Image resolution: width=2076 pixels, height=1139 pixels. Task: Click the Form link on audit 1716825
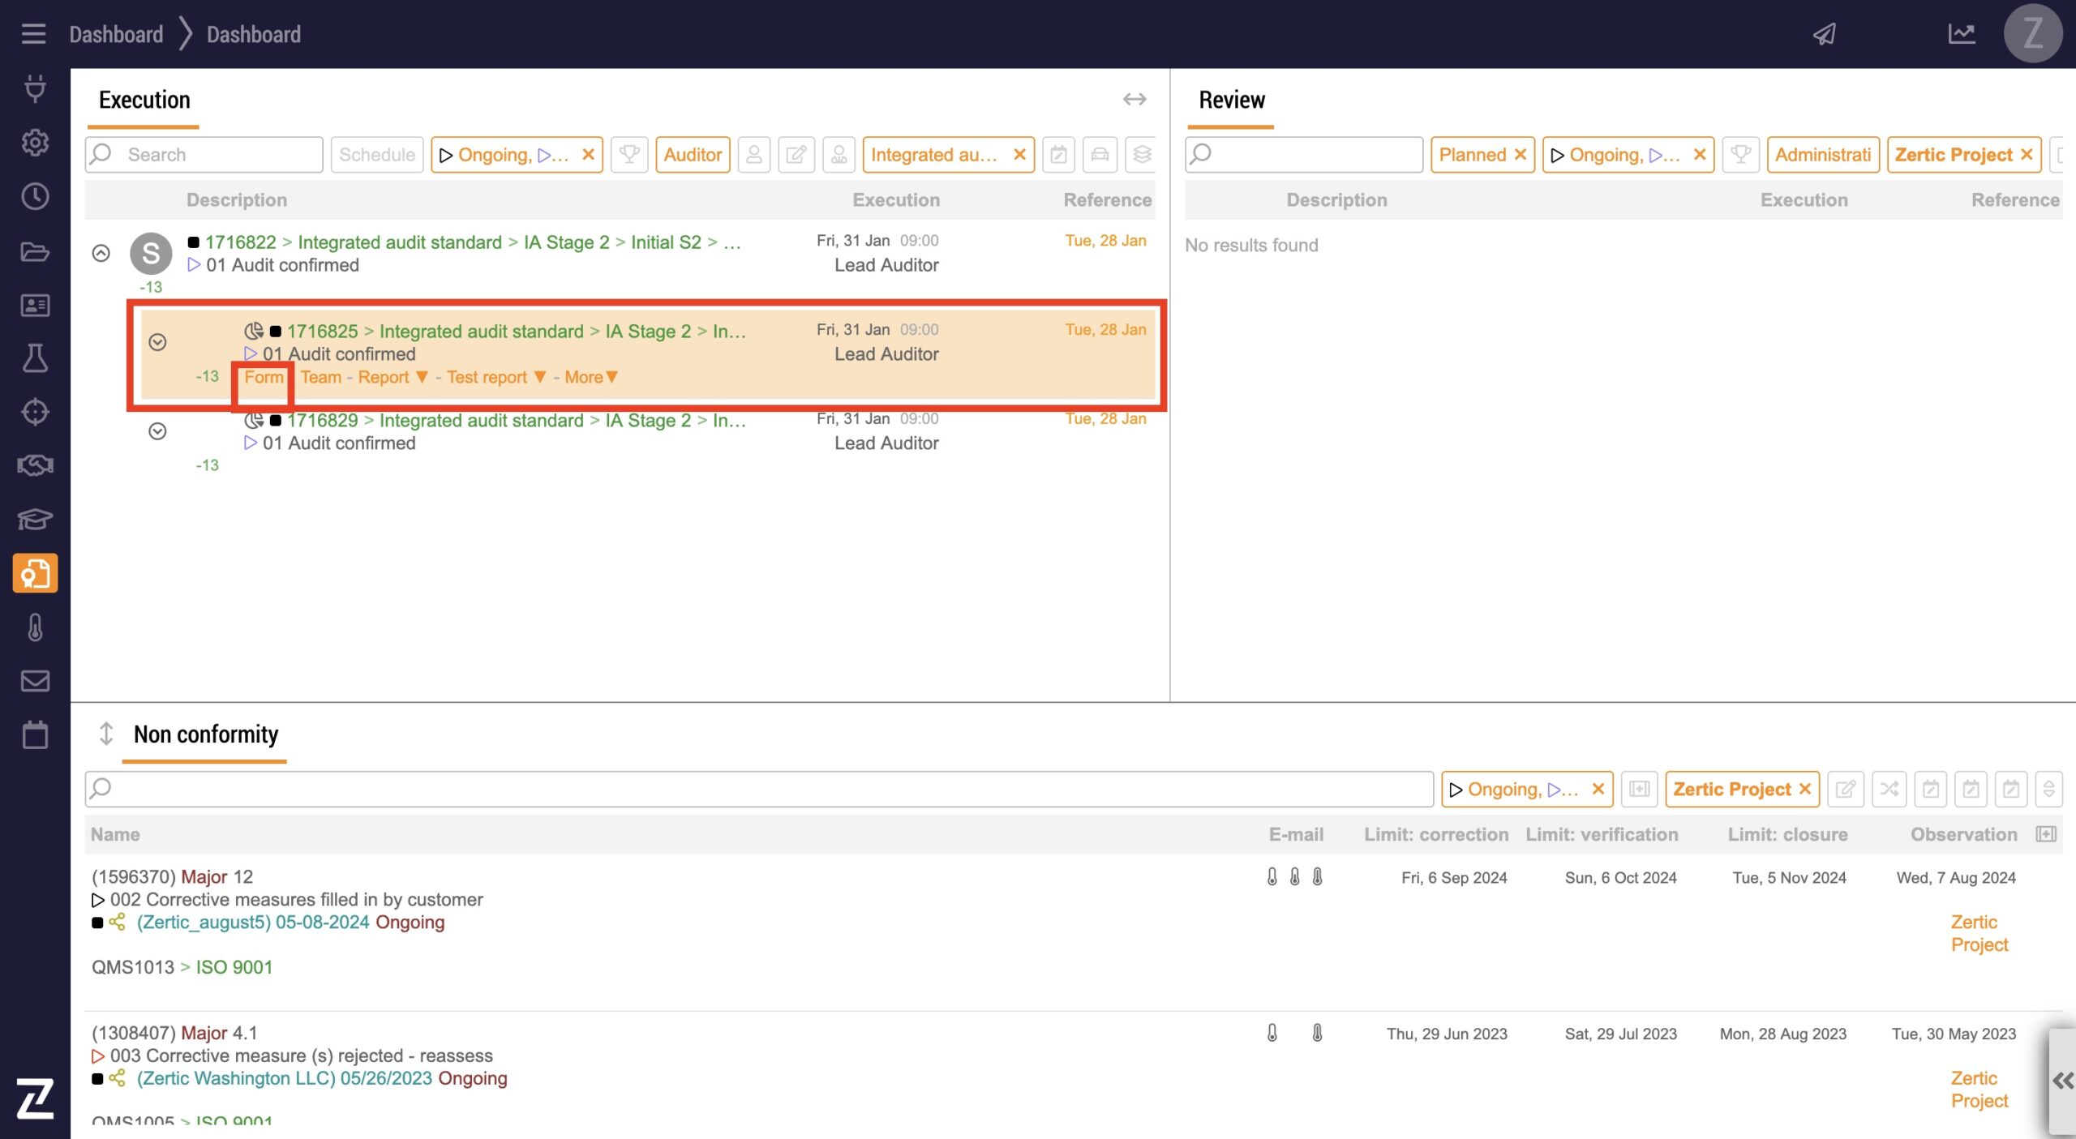(x=263, y=377)
